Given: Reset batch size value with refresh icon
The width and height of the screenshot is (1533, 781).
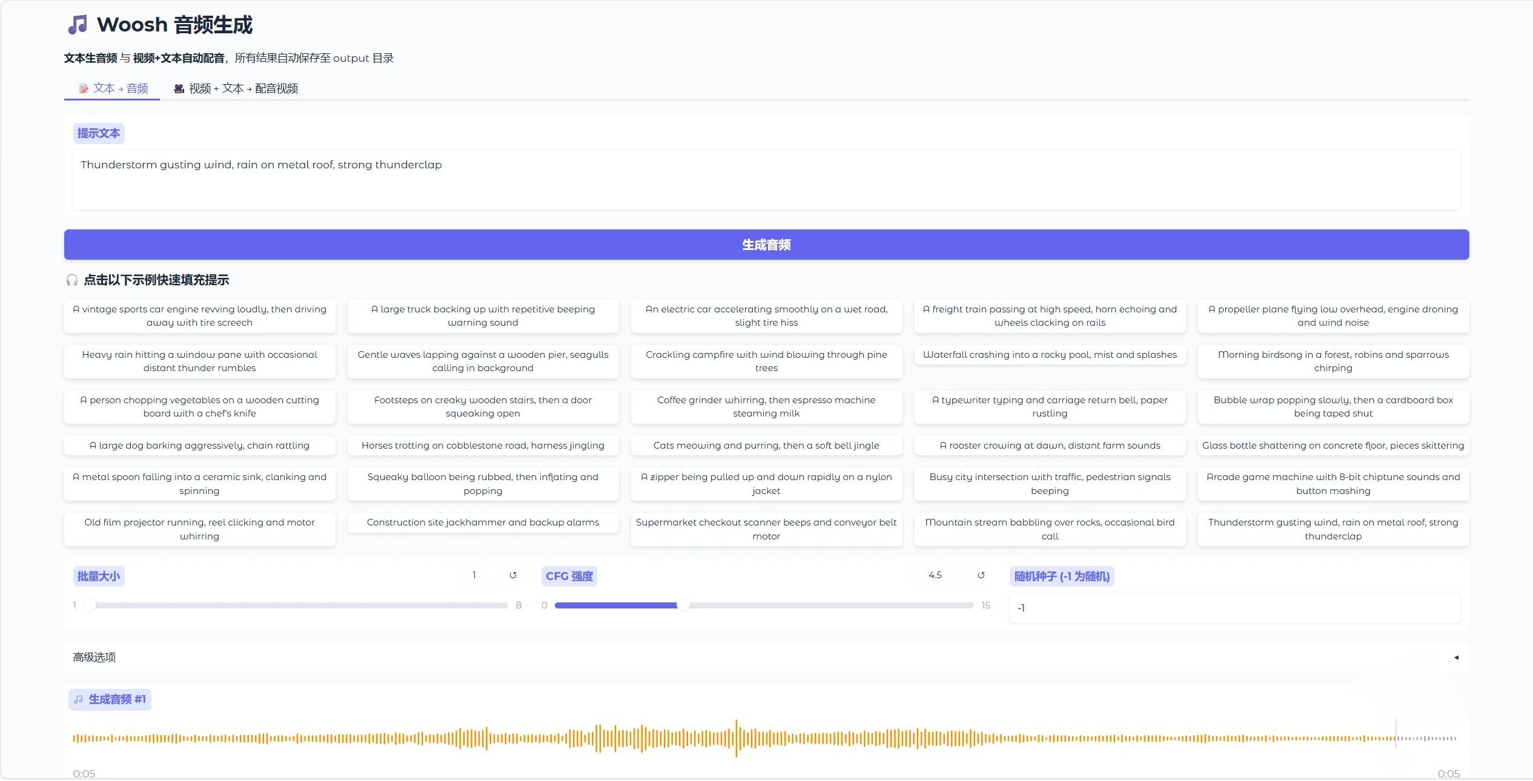Looking at the screenshot, I should click(x=513, y=575).
